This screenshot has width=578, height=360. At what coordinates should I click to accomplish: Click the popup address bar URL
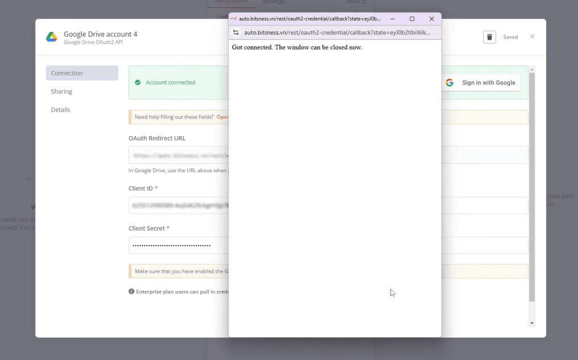[337, 33]
